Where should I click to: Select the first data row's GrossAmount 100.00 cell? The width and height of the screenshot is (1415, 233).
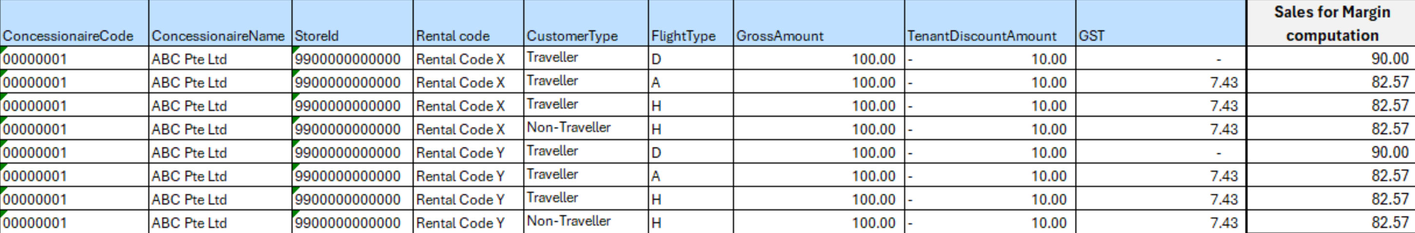pyautogui.click(x=874, y=59)
